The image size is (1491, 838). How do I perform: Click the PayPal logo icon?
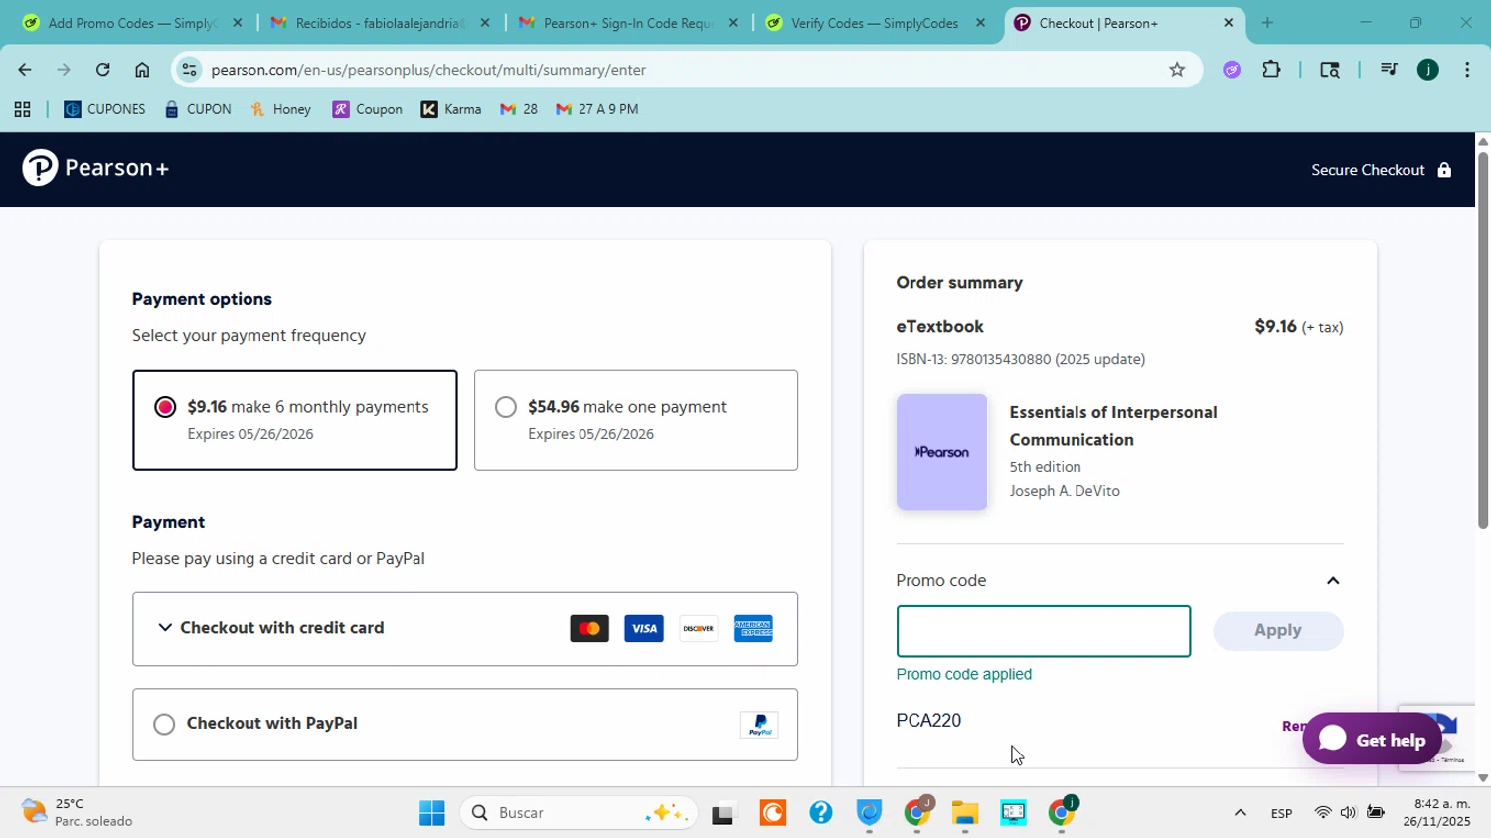[x=759, y=725]
